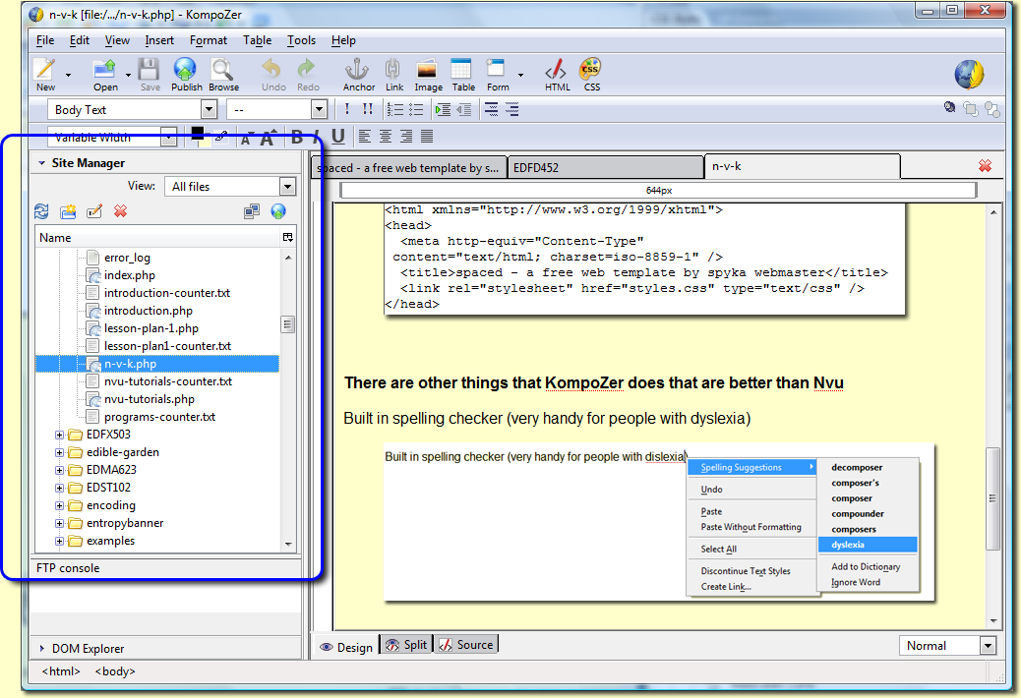This screenshot has height=698, width=1021.
Task: Open the Normal view mode dropdown
Action: 988,645
